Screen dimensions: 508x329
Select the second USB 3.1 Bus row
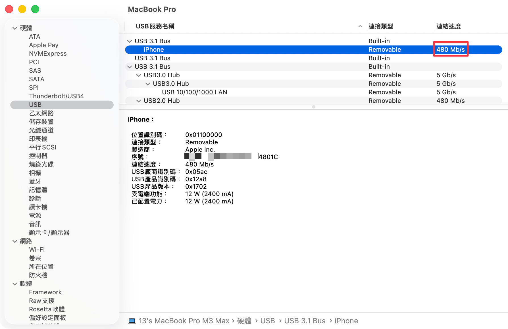[x=314, y=58]
